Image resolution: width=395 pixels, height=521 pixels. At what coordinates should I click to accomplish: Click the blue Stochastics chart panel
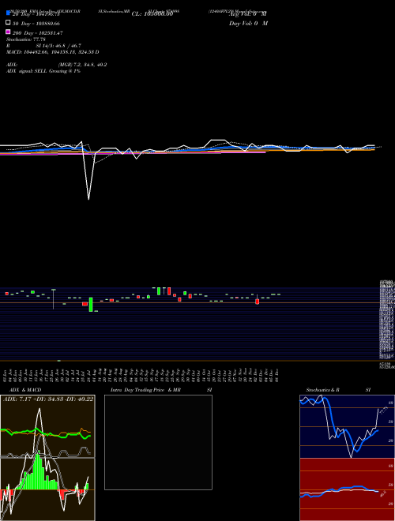click(347, 426)
